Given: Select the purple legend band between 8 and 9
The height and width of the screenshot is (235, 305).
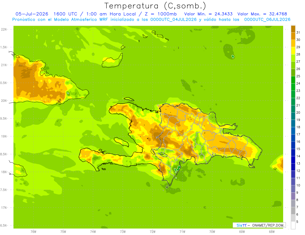Looking at the screenshot, I should coord(293,196).
